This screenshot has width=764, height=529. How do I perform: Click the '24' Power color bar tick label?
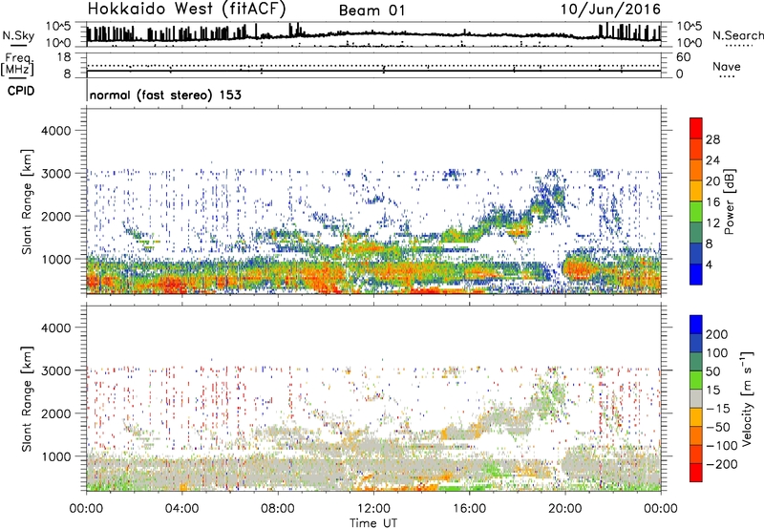pos(712,160)
